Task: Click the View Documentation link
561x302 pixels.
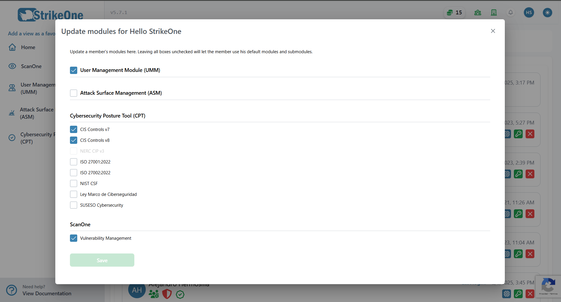Action: coord(47,293)
